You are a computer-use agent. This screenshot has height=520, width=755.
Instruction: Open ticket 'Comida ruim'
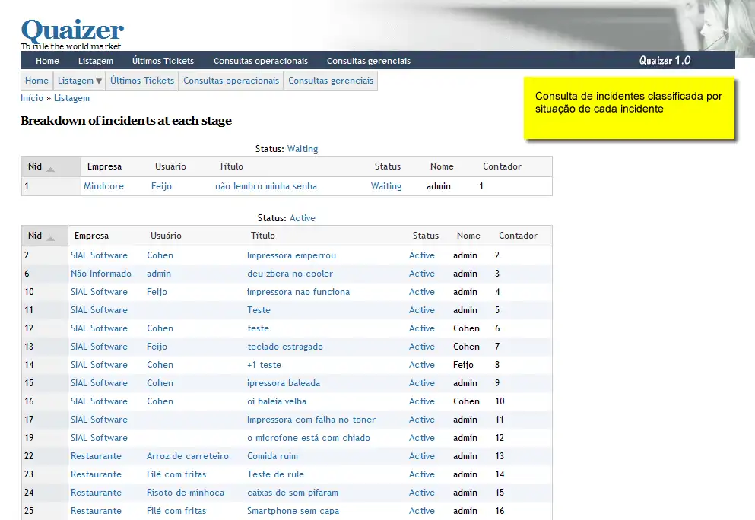(x=272, y=456)
